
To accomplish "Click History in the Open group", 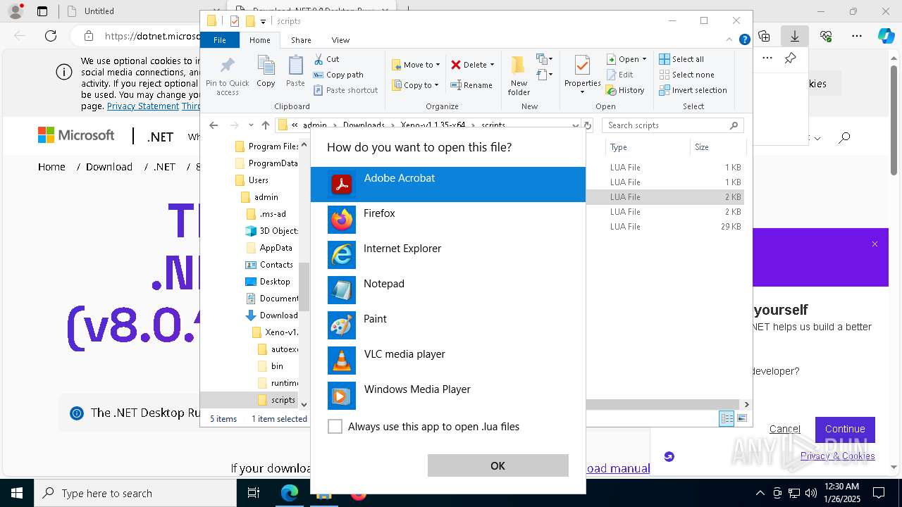I will click(625, 90).
